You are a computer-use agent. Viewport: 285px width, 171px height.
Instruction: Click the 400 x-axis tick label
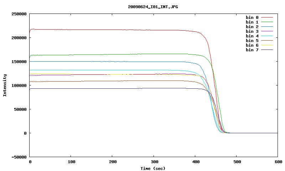pos(196,162)
